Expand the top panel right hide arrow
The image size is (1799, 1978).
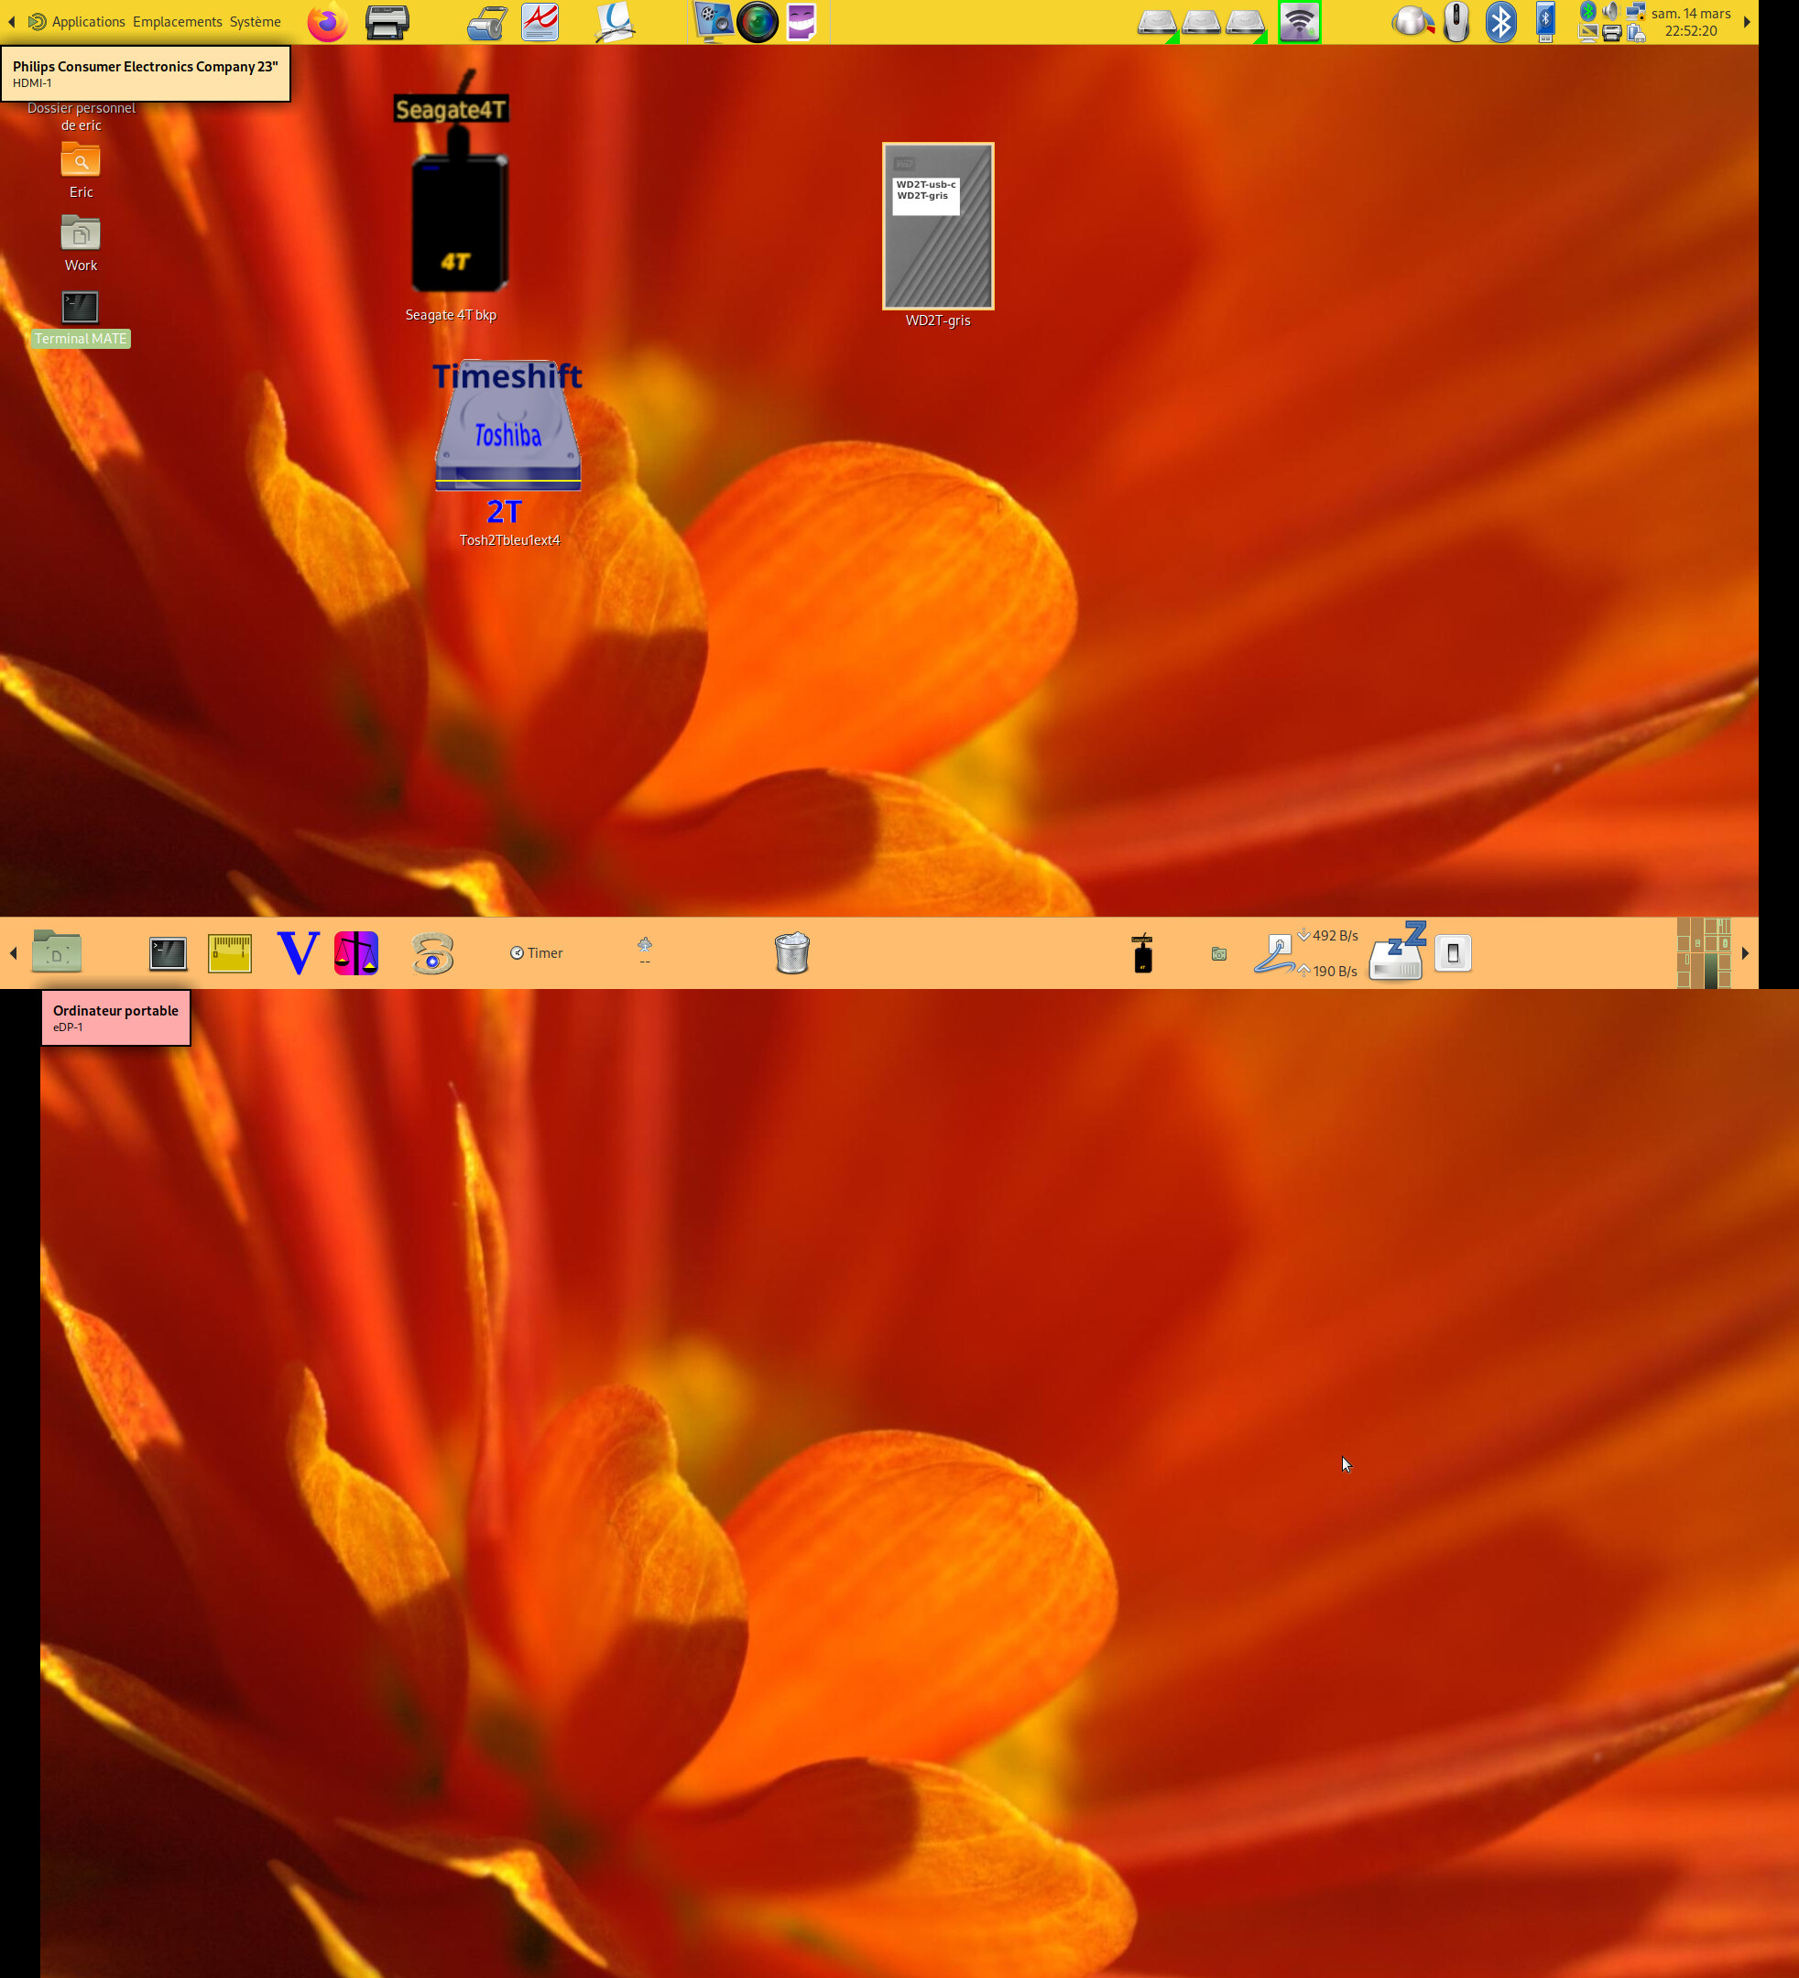coord(1746,22)
